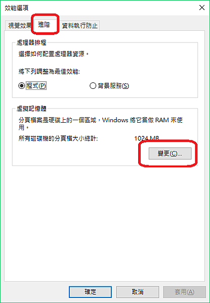Screen dimensions: 210x303
Task: Click the greyed-out 套用(A) button
Action: (x=185, y=292)
